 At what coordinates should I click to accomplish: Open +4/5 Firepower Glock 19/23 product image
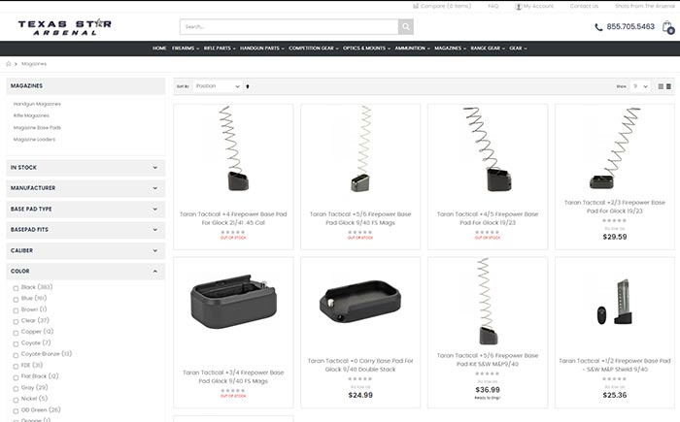[488, 148]
